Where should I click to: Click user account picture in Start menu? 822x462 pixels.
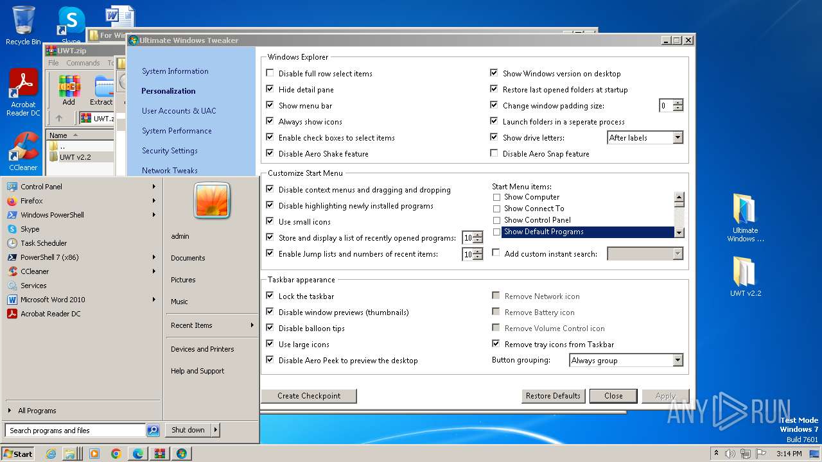pos(212,201)
